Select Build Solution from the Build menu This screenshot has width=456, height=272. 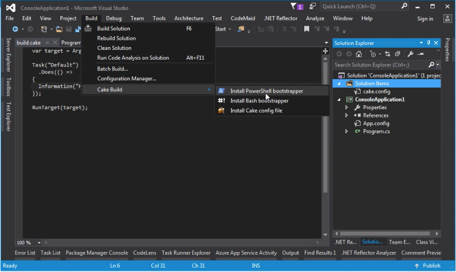(x=148, y=28)
